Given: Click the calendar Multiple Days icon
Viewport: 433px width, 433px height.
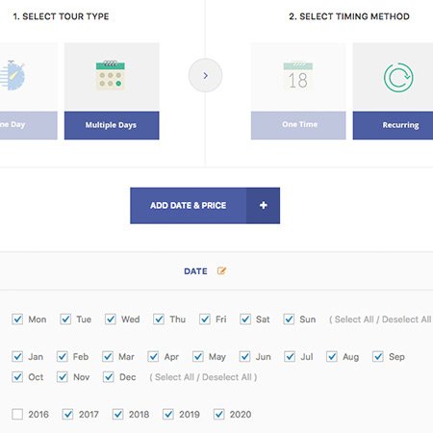Looking at the screenshot, I should [x=111, y=75].
